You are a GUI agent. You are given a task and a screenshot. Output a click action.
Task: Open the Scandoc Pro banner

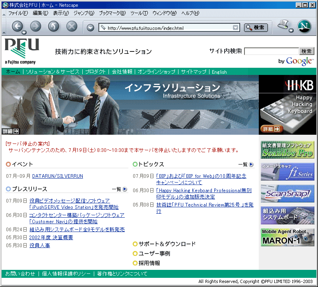coord(287,150)
